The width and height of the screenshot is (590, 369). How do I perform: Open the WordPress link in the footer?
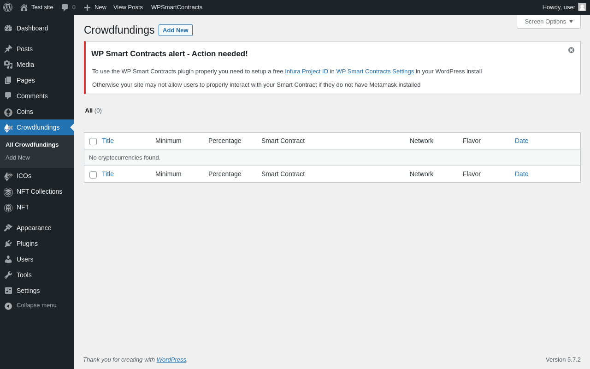pyautogui.click(x=171, y=359)
